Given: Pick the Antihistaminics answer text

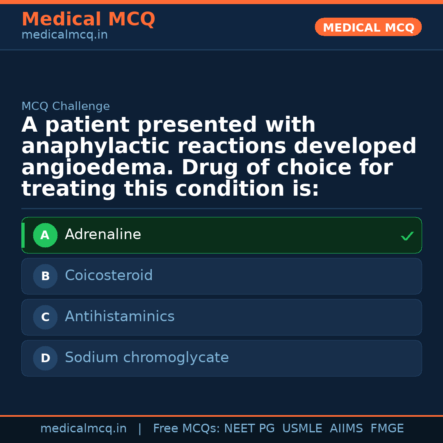Looking at the screenshot, I should tap(120, 317).
